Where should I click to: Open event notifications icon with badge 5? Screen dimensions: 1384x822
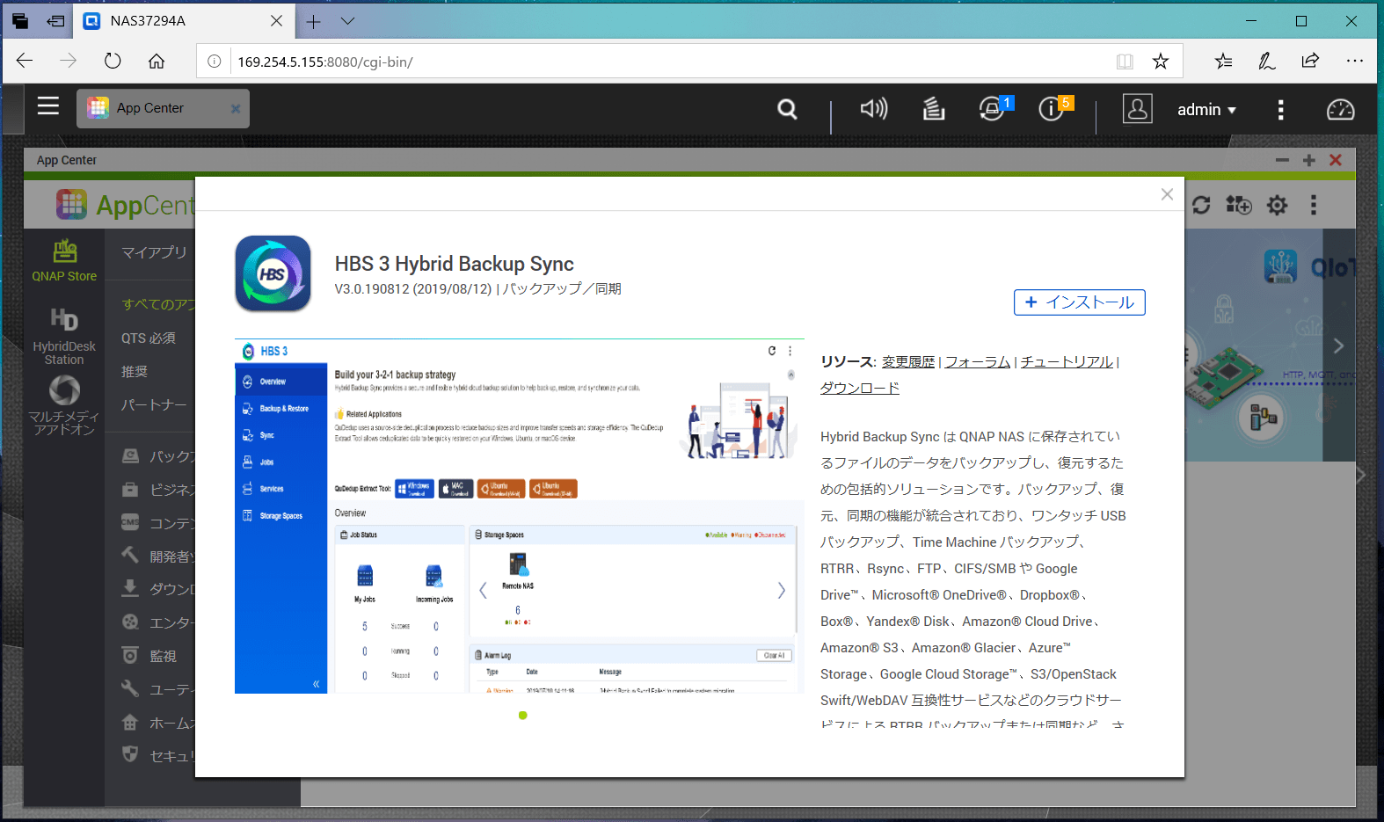pyautogui.click(x=1053, y=108)
